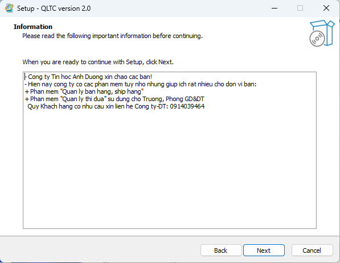The width and height of the screenshot is (340, 263).
Task: Click the blank area of the information box
Action: click(170, 169)
